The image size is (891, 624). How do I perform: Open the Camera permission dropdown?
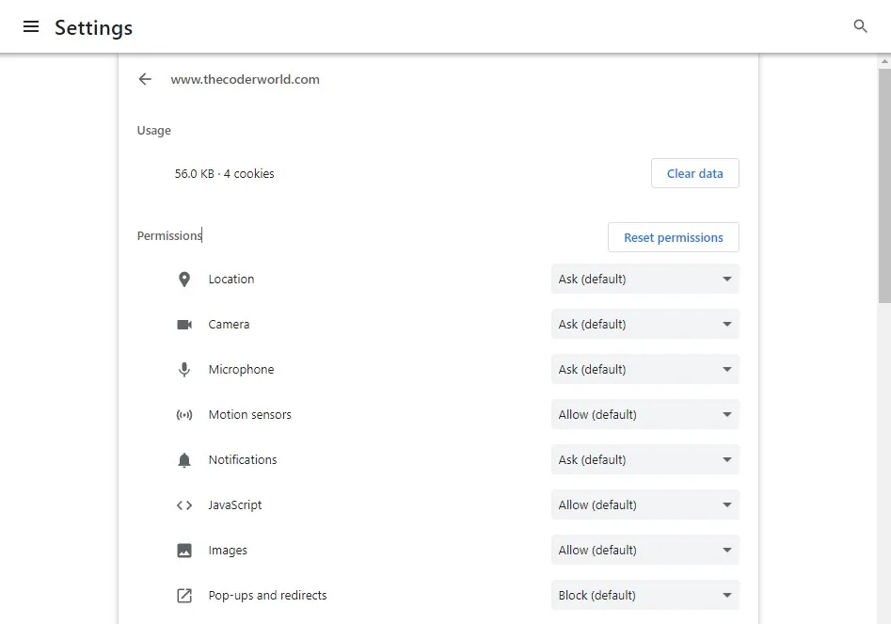[x=644, y=325]
